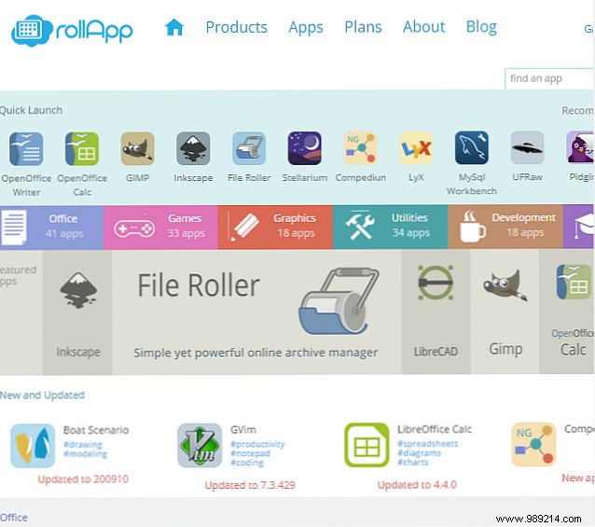
Task: Open OpenOffice Writer icon
Action: [x=26, y=148]
